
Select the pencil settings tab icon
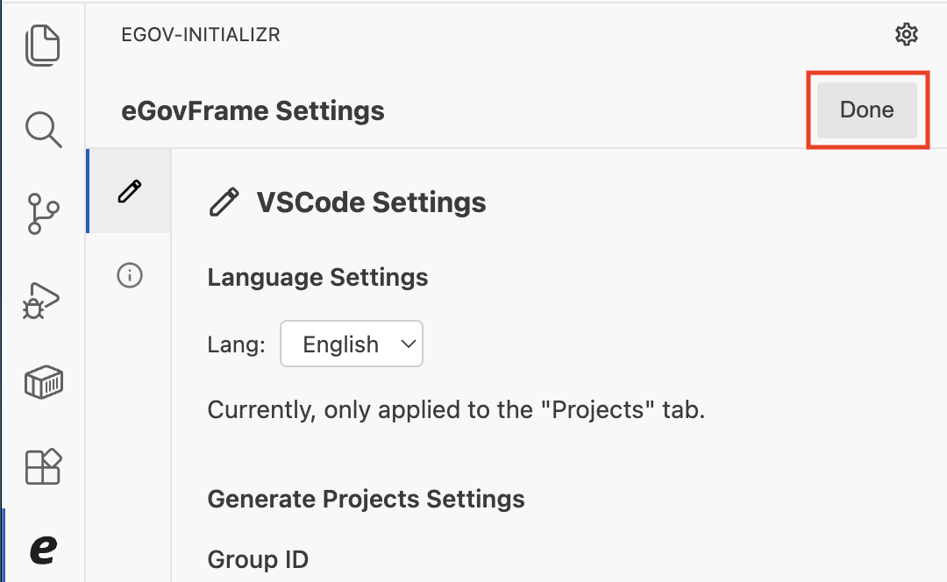pos(128,190)
